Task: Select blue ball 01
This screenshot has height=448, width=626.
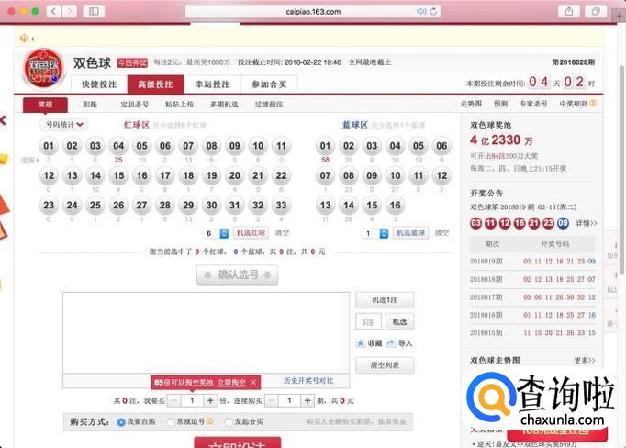Action: click(325, 146)
